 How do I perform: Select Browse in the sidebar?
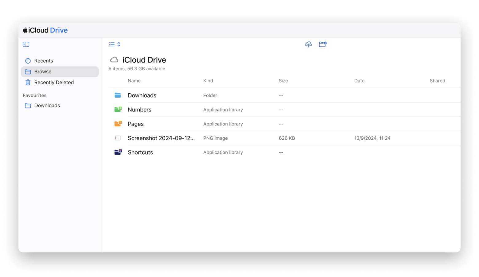click(60, 72)
